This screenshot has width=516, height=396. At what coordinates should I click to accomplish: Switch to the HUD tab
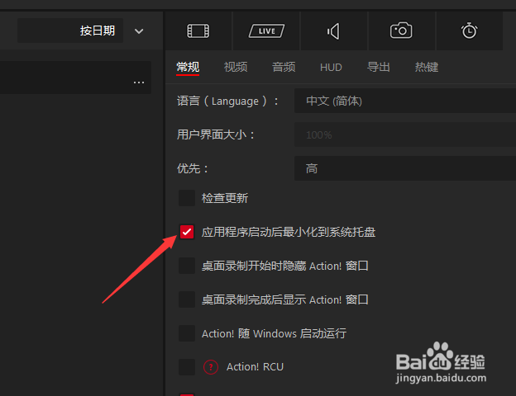pyautogui.click(x=331, y=68)
